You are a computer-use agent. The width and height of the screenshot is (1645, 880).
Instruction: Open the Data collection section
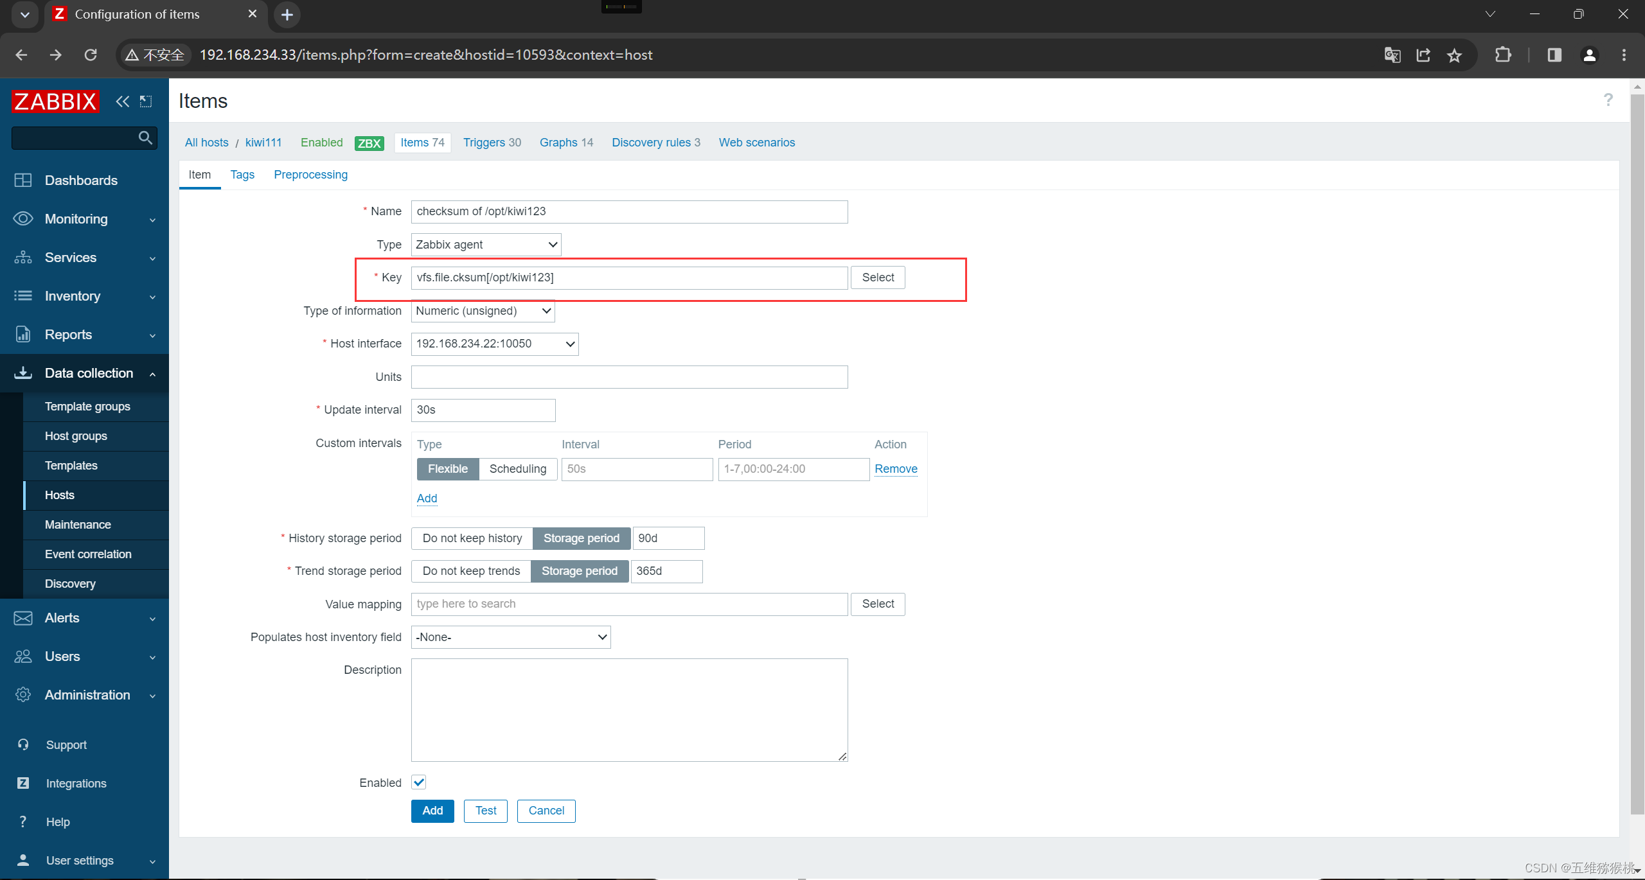(x=86, y=372)
